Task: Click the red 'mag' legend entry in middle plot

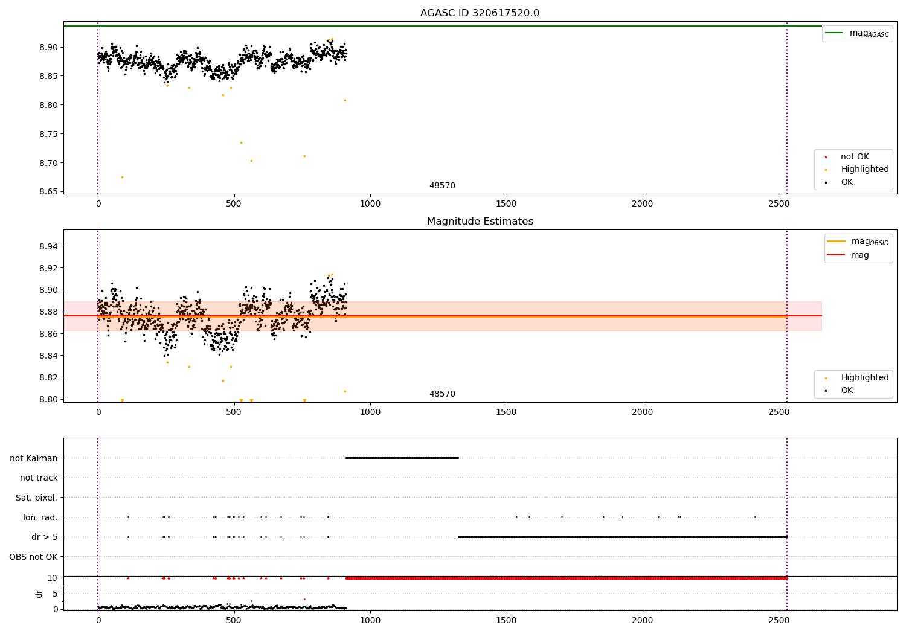Action: tap(837, 255)
